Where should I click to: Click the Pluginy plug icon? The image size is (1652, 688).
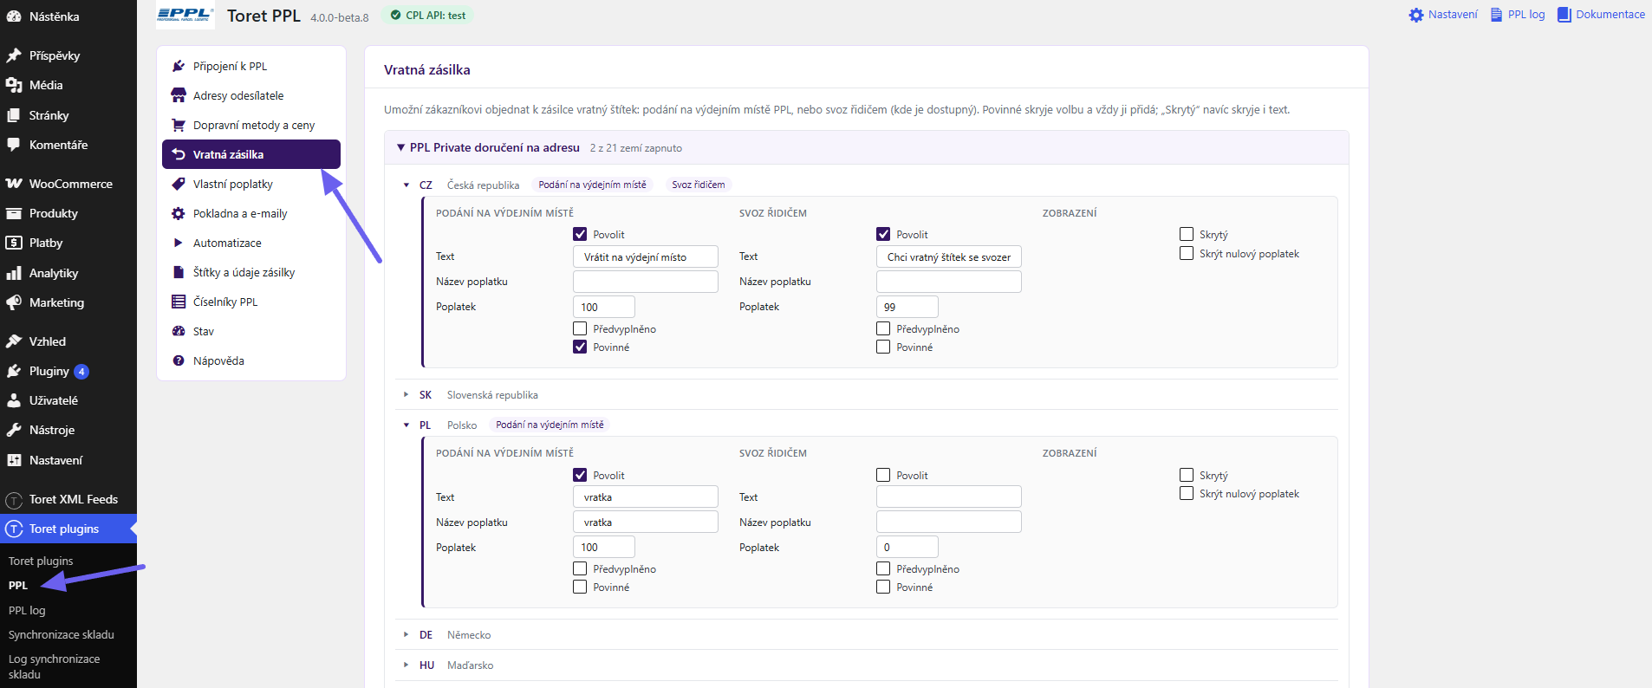(x=14, y=371)
